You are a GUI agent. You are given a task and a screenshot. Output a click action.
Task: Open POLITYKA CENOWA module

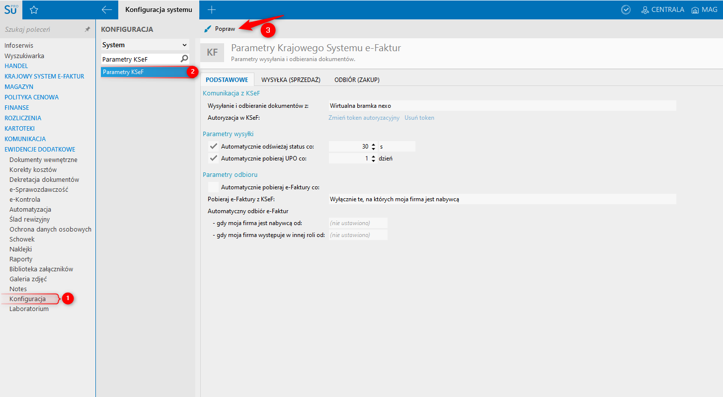[31, 97]
